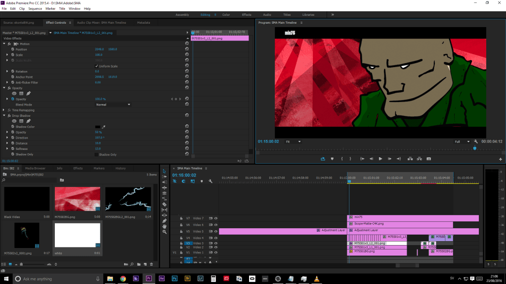Image resolution: width=506 pixels, height=284 pixels.
Task: Open the Full playback resolution dropdown
Action: tap(462, 142)
